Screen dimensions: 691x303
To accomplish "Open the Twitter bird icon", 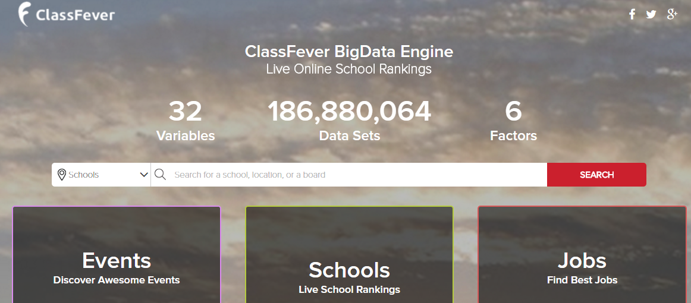I will pos(651,14).
